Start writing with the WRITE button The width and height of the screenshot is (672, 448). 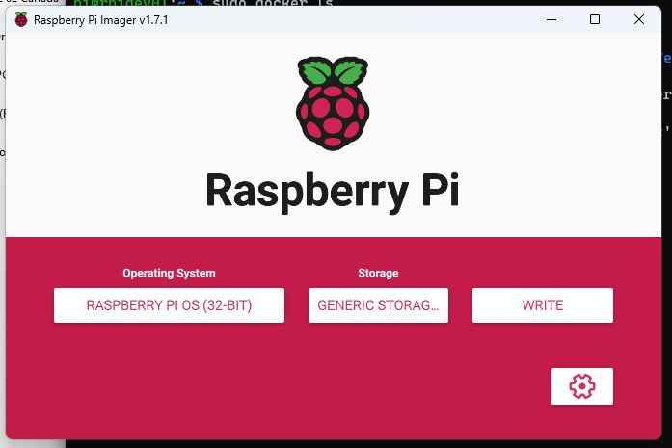pyautogui.click(x=543, y=305)
